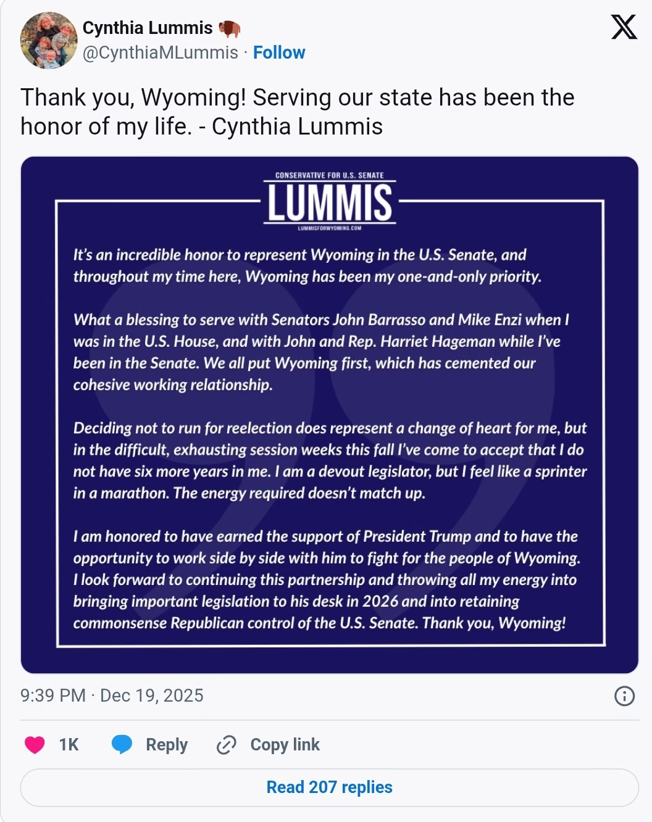This screenshot has height=822, width=652.
Task: Open the 9:39 PM Dec 19, 2025 timestamp
Action: click(112, 695)
